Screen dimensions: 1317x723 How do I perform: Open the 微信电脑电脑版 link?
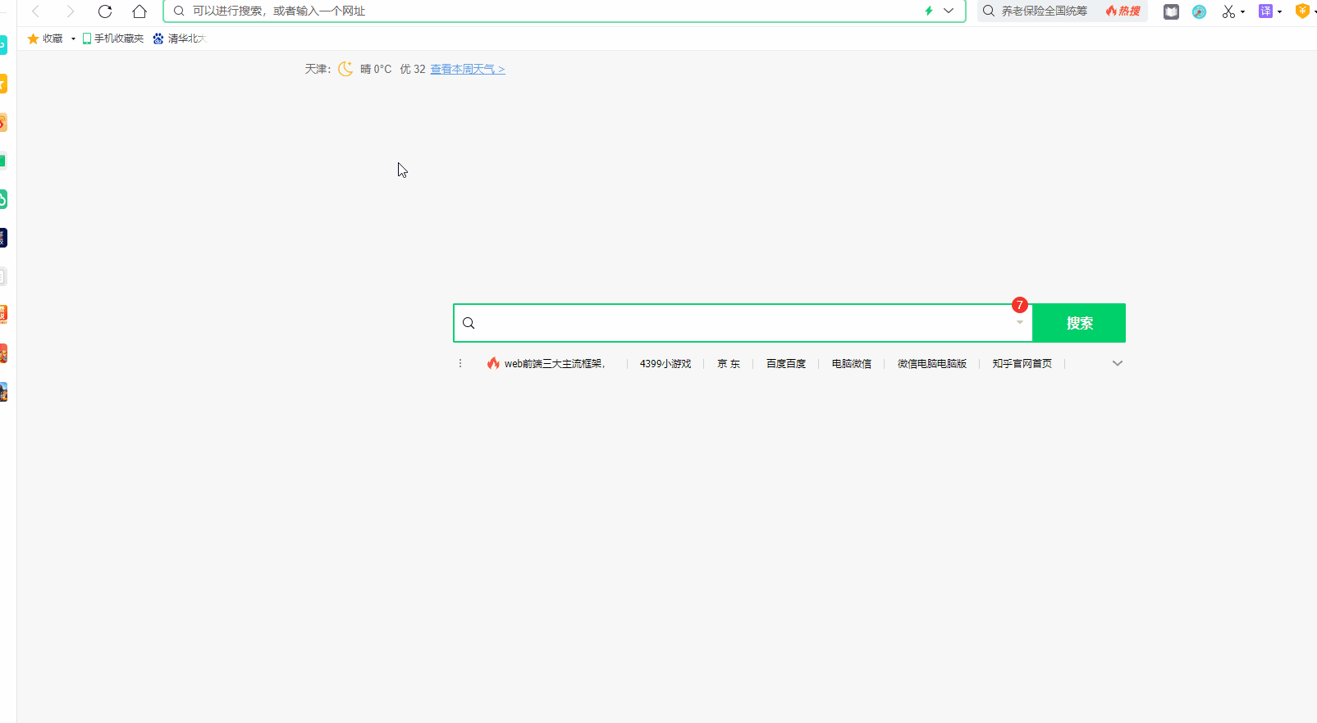click(x=932, y=364)
